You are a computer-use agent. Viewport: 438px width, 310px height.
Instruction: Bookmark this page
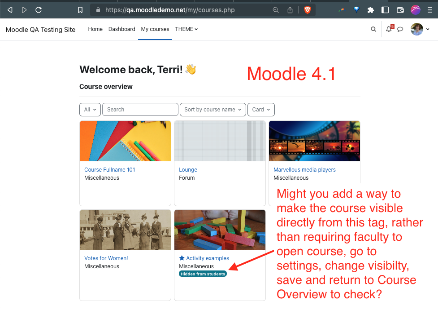click(x=80, y=10)
